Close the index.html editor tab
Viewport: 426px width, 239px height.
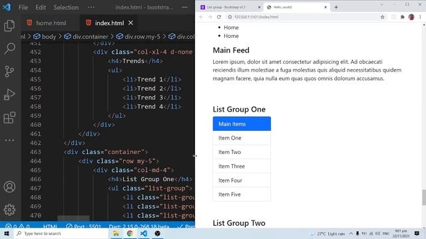point(130,23)
